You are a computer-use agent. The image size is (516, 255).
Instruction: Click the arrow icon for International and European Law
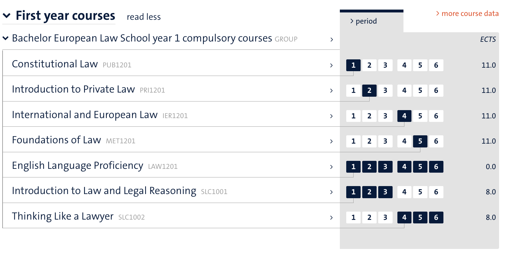(332, 116)
